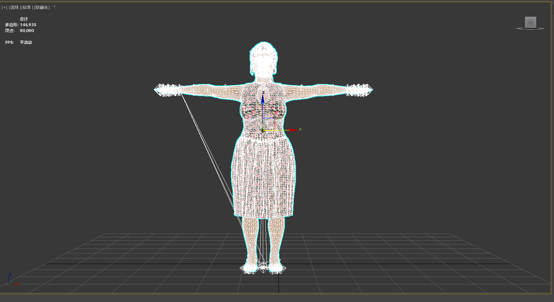Image resolution: width=554 pixels, height=302 pixels.
Task: Click the blue Z axis gizmo arrow
Action: (263, 98)
